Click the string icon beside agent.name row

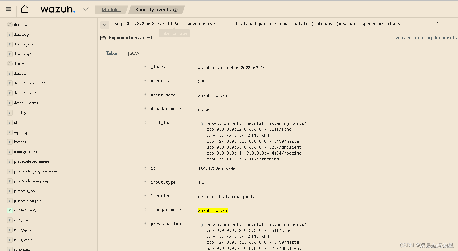coord(145,95)
